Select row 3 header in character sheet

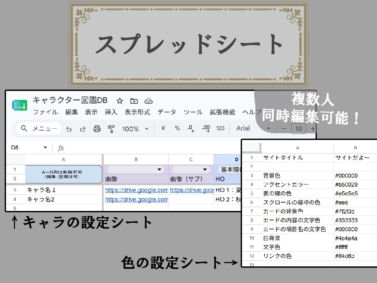click(15, 190)
